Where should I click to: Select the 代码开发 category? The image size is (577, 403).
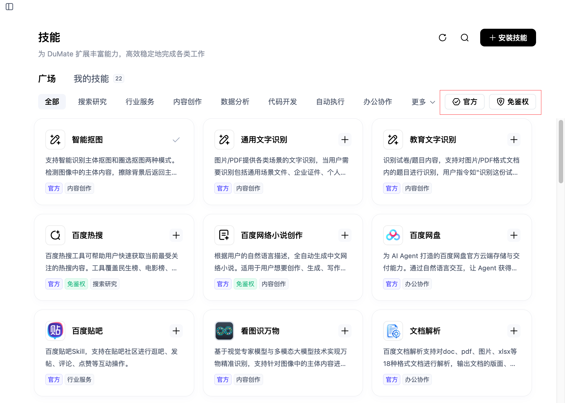point(283,102)
